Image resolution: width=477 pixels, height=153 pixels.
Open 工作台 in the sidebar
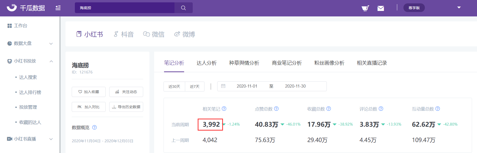click(x=17, y=26)
